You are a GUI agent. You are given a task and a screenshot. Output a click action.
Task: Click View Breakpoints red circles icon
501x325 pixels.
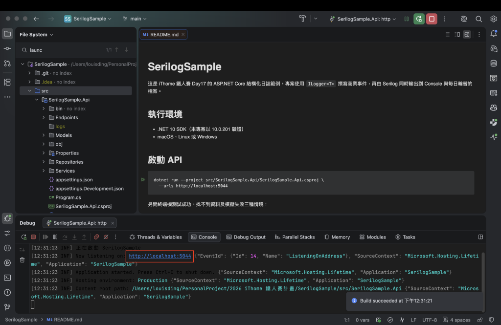tap(96, 237)
